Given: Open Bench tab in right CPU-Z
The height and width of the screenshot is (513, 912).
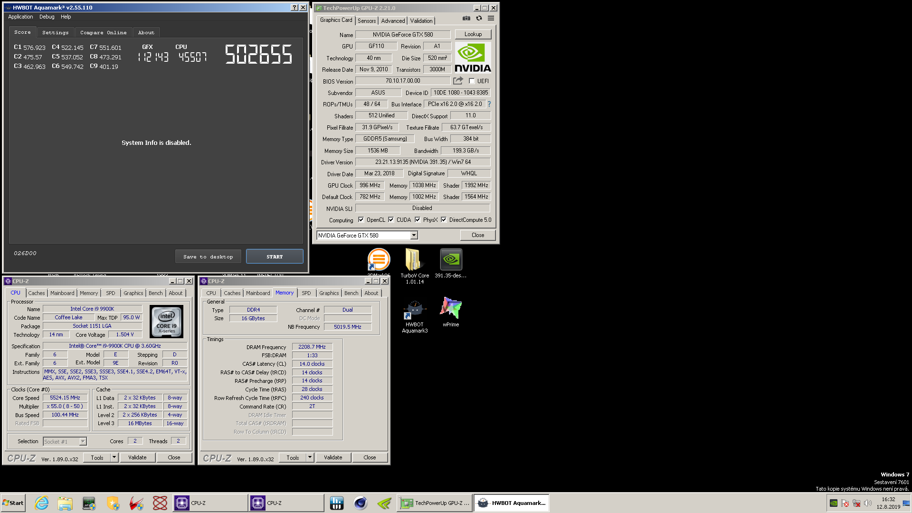Looking at the screenshot, I should tap(351, 293).
